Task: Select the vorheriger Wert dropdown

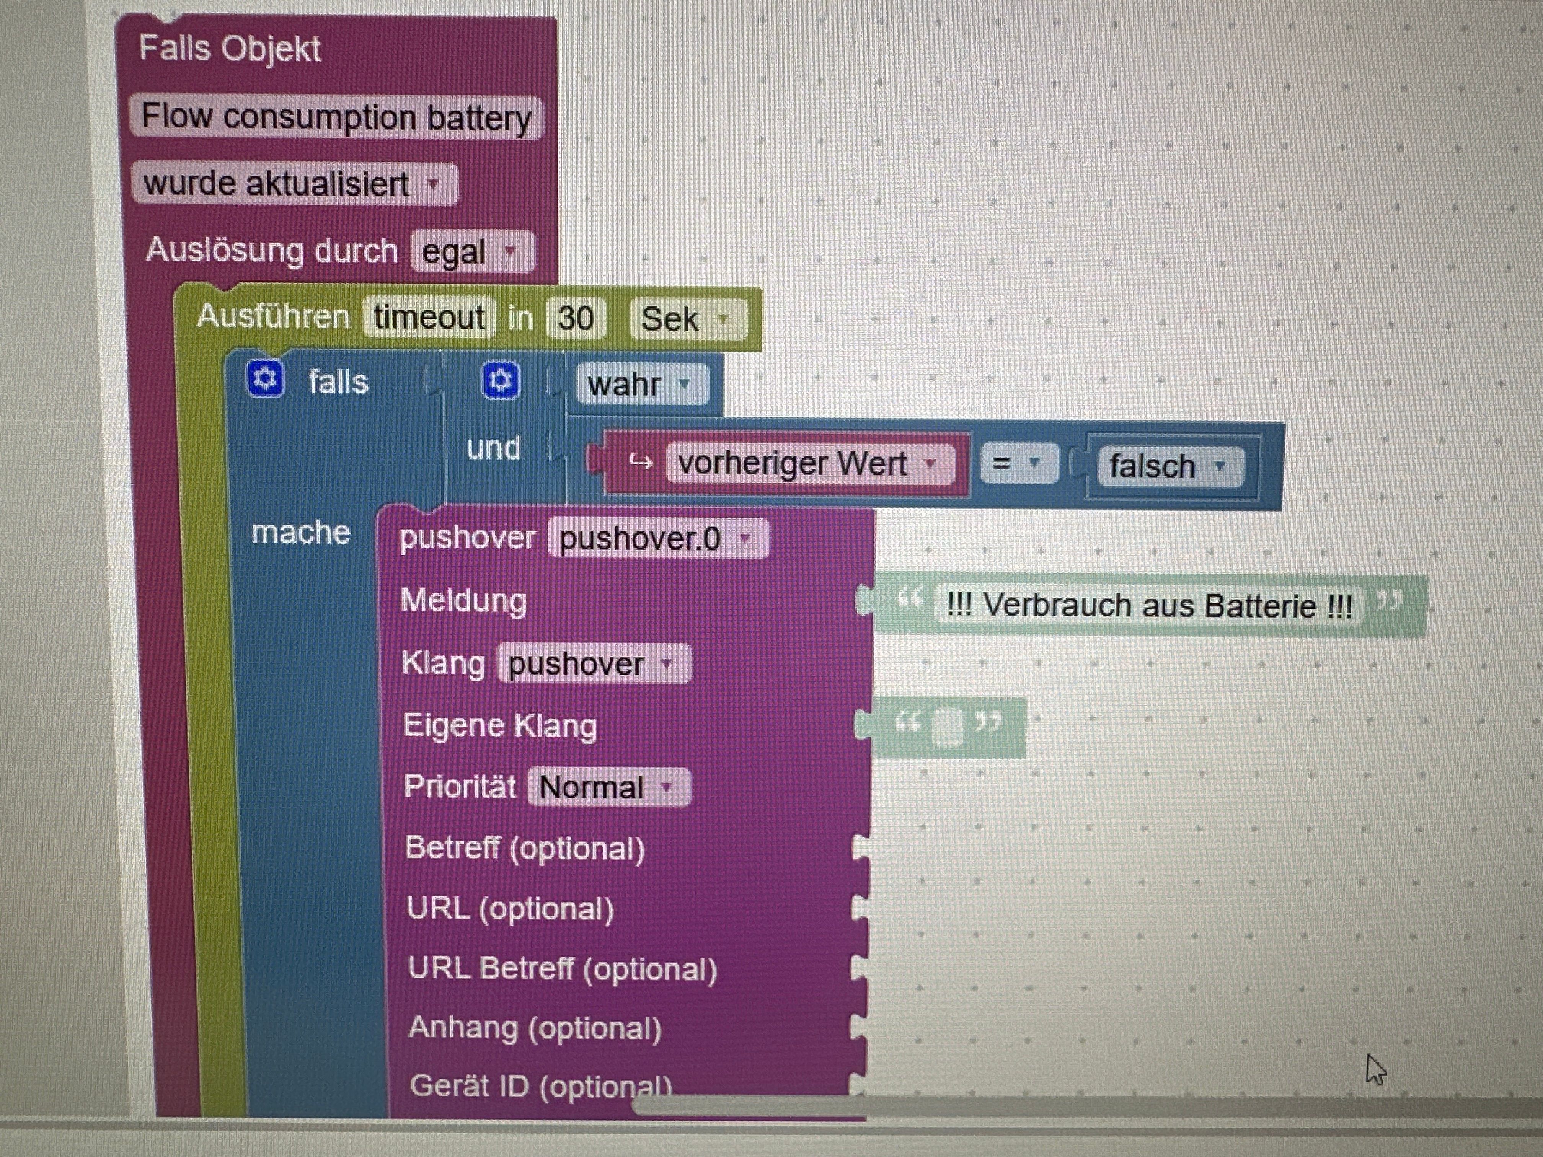Action: point(809,463)
